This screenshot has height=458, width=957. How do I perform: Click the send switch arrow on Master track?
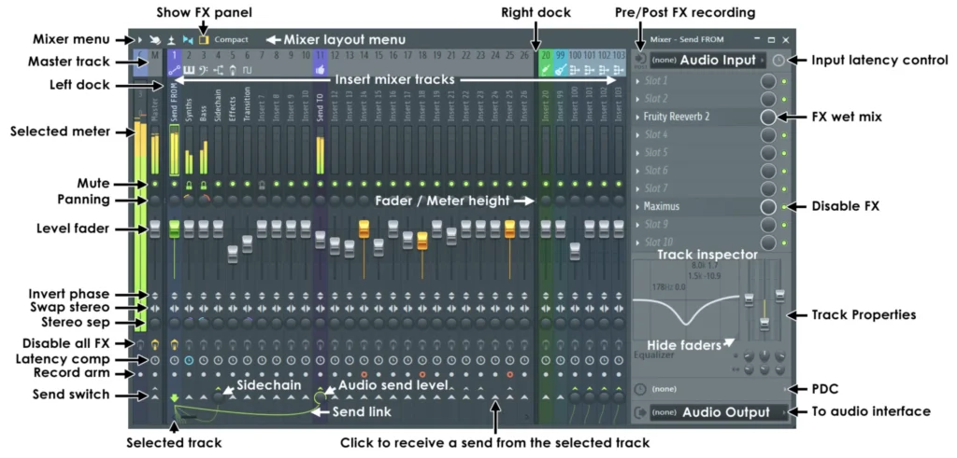pyautogui.click(x=155, y=397)
